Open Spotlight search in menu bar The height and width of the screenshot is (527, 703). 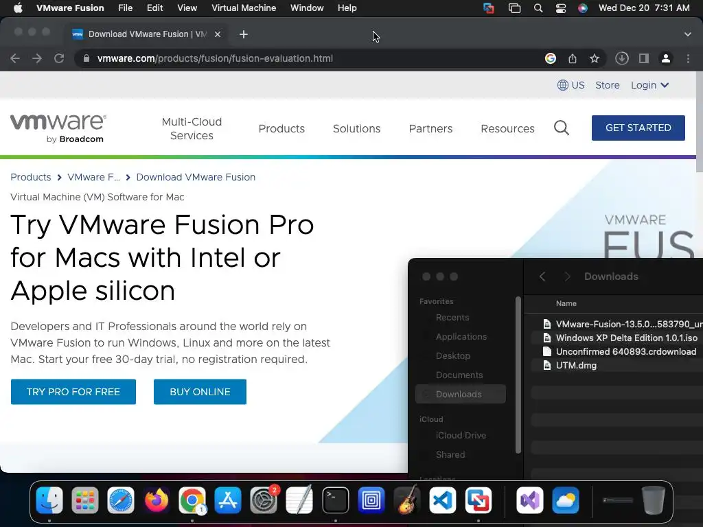pos(538,8)
